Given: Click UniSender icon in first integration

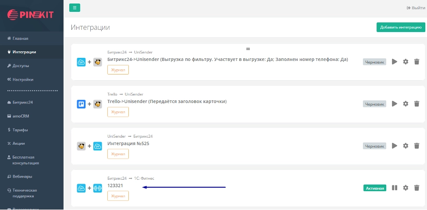Looking at the screenshot, I should click(x=97, y=62).
